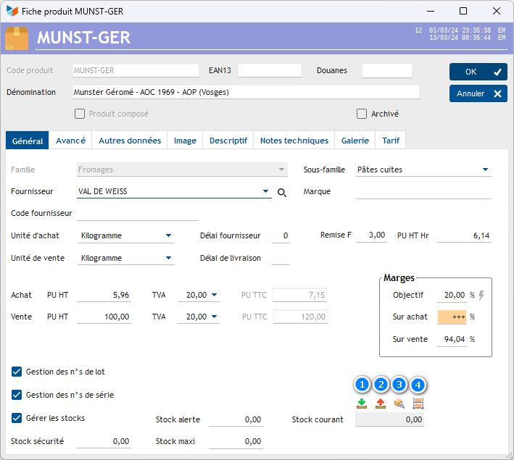The image size is (514, 460).
Task: Click the application logo in title bar
Action: point(12,11)
